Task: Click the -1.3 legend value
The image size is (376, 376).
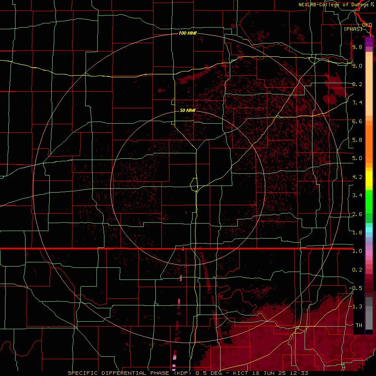Action: [356, 307]
